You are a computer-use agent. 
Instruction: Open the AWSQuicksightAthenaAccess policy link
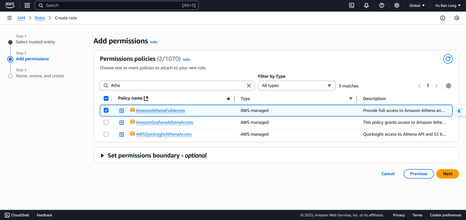(x=164, y=134)
